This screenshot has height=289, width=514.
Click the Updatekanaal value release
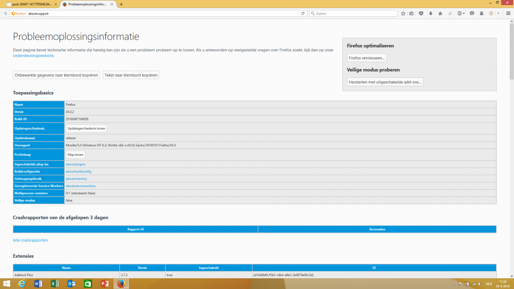click(71, 138)
